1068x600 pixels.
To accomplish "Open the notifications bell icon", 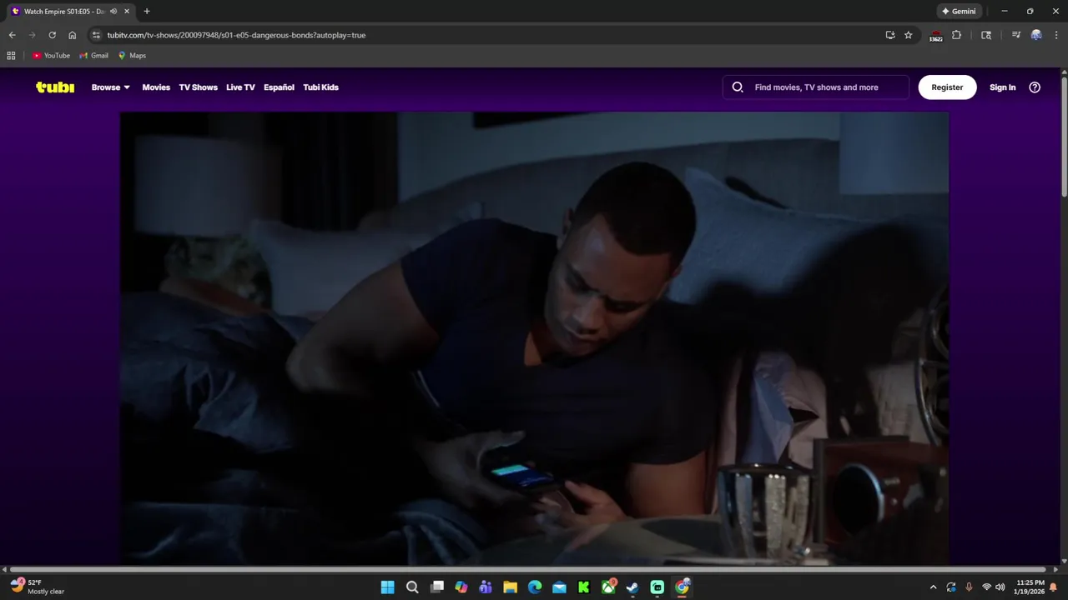I will (x=1053, y=587).
